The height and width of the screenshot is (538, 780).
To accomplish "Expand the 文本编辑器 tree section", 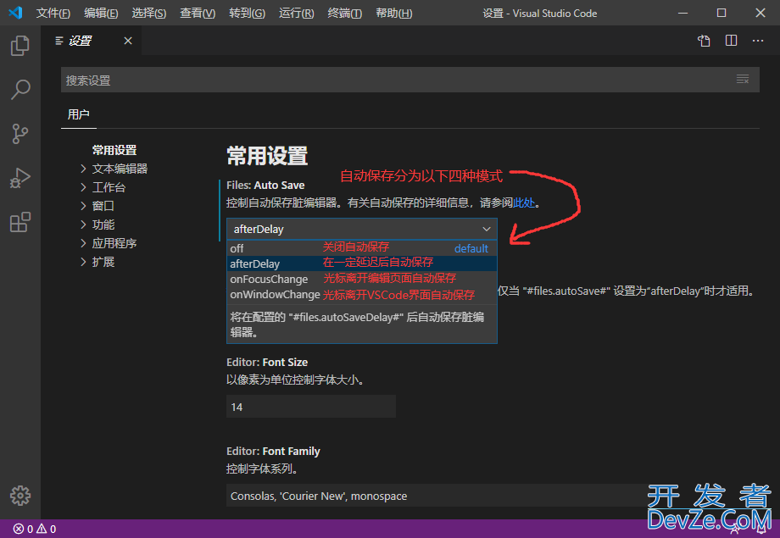I will pyautogui.click(x=114, y=169).
